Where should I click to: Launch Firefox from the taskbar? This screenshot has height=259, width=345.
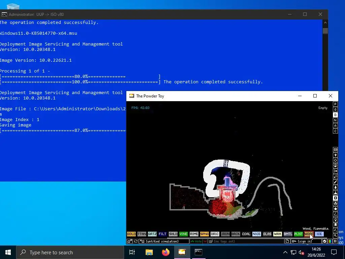pos(166,252)
